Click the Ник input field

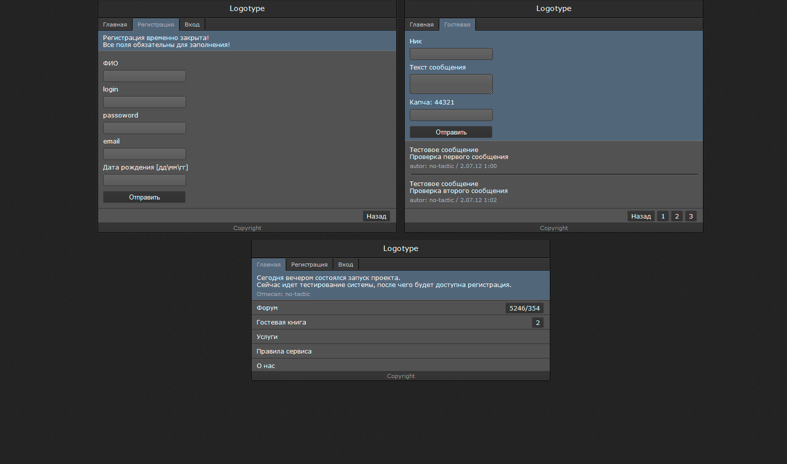coord(451,54)
